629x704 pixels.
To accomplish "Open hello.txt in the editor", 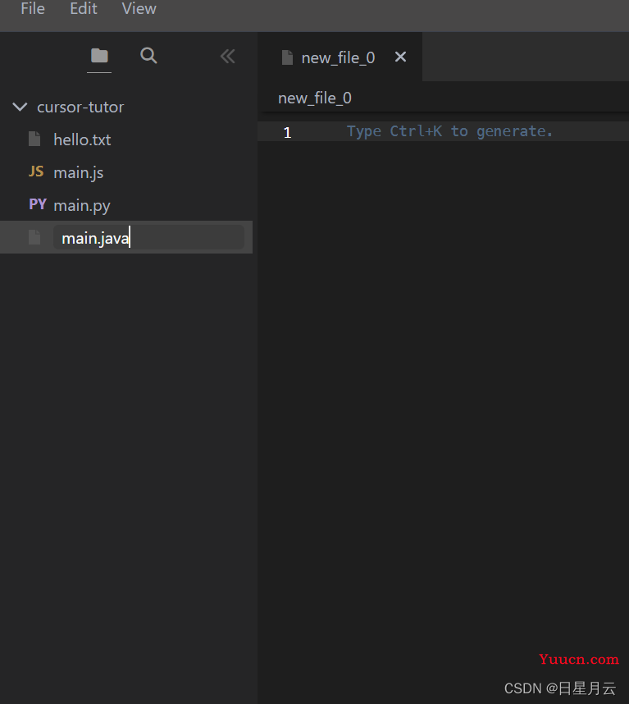I will point(82,139).
